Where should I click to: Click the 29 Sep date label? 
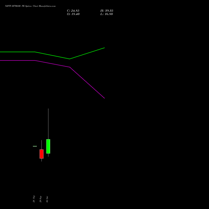[41, 199]
